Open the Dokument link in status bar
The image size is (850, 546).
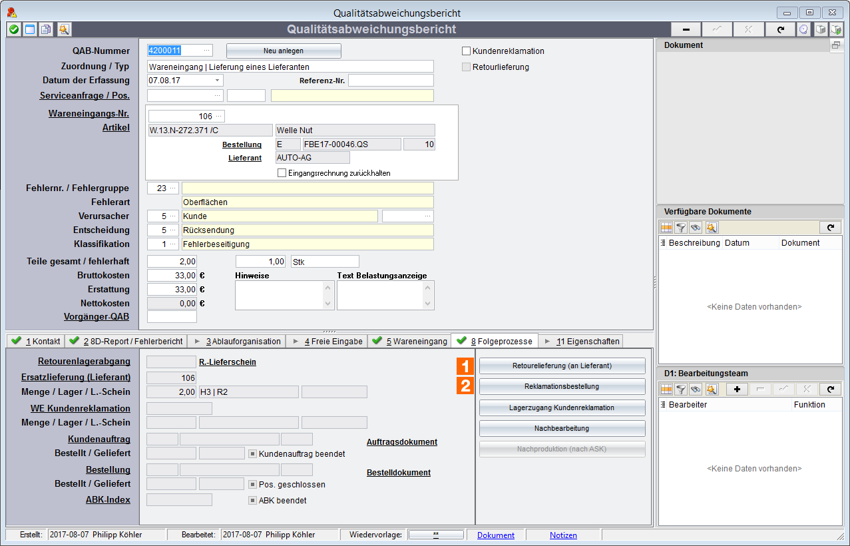496,535
